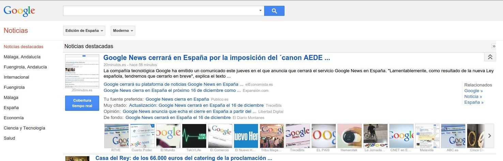
Task: Click the Google logo
Action: [19, 11]
